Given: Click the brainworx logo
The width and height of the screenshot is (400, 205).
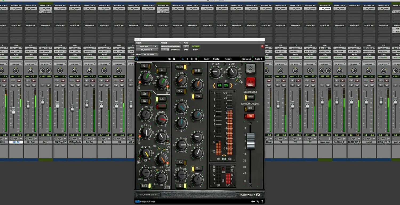Looking at the screenshot, I should click(x=249, y=195).
